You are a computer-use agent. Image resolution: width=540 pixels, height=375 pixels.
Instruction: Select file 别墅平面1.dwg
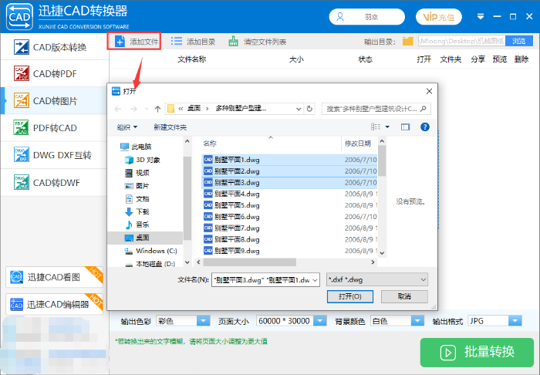click(x=289, y=160)
